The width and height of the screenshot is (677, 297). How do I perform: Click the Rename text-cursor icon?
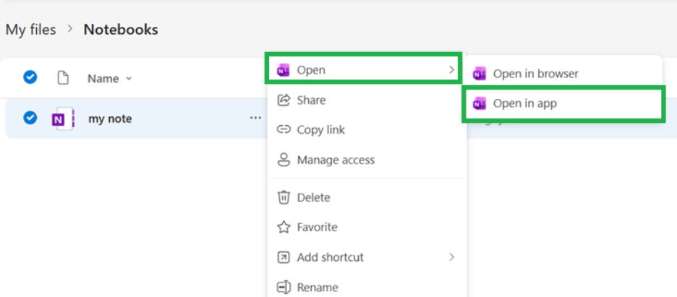[284, 287]
